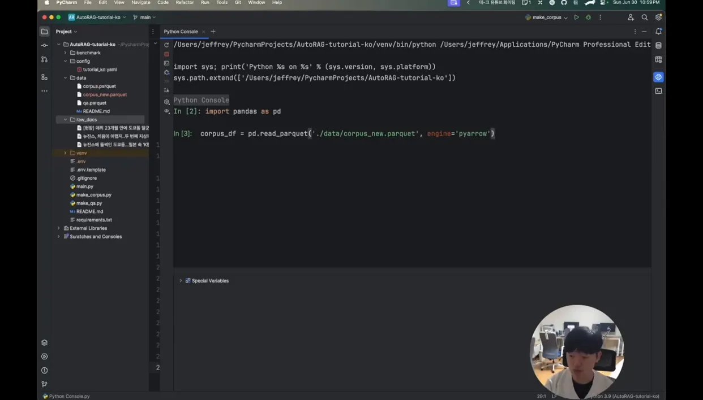Image resolution: width=703 pixels, height=400 pixels.
Task: Open the Pull Requests tool window
Action: (44, 59)
